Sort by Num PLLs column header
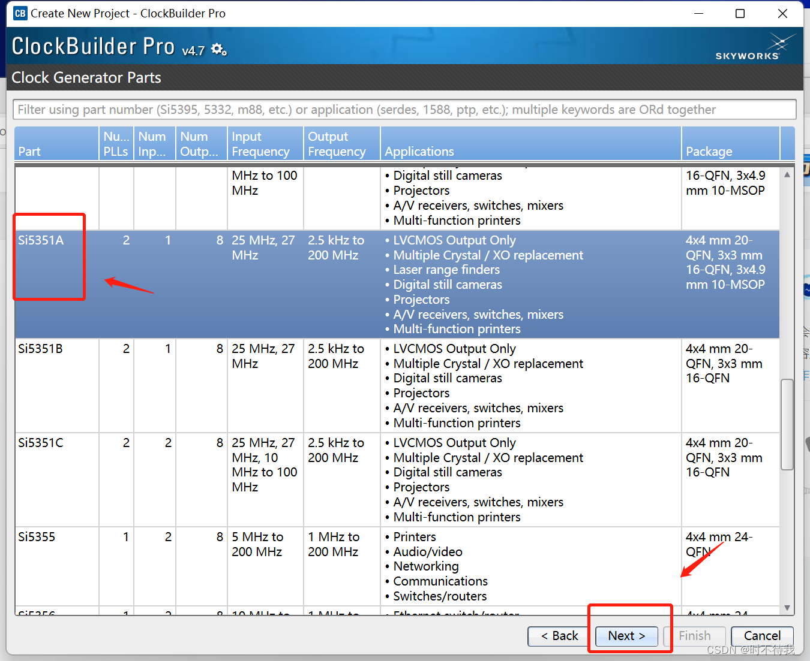Screen dimensions: 810x661 [x=116, y=144]
